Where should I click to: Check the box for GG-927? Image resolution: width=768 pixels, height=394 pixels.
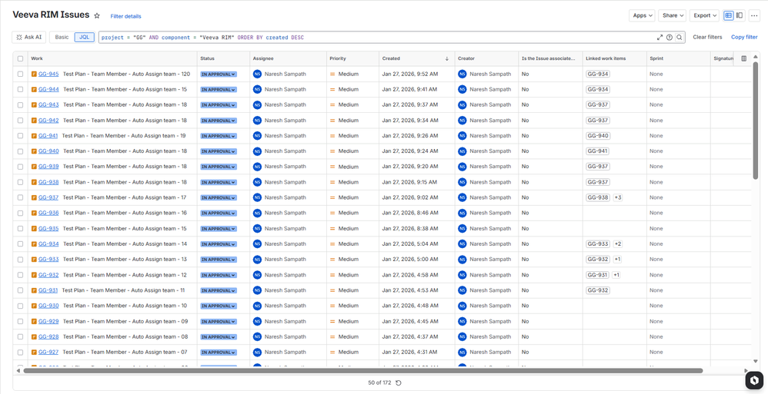pos(20,353)
